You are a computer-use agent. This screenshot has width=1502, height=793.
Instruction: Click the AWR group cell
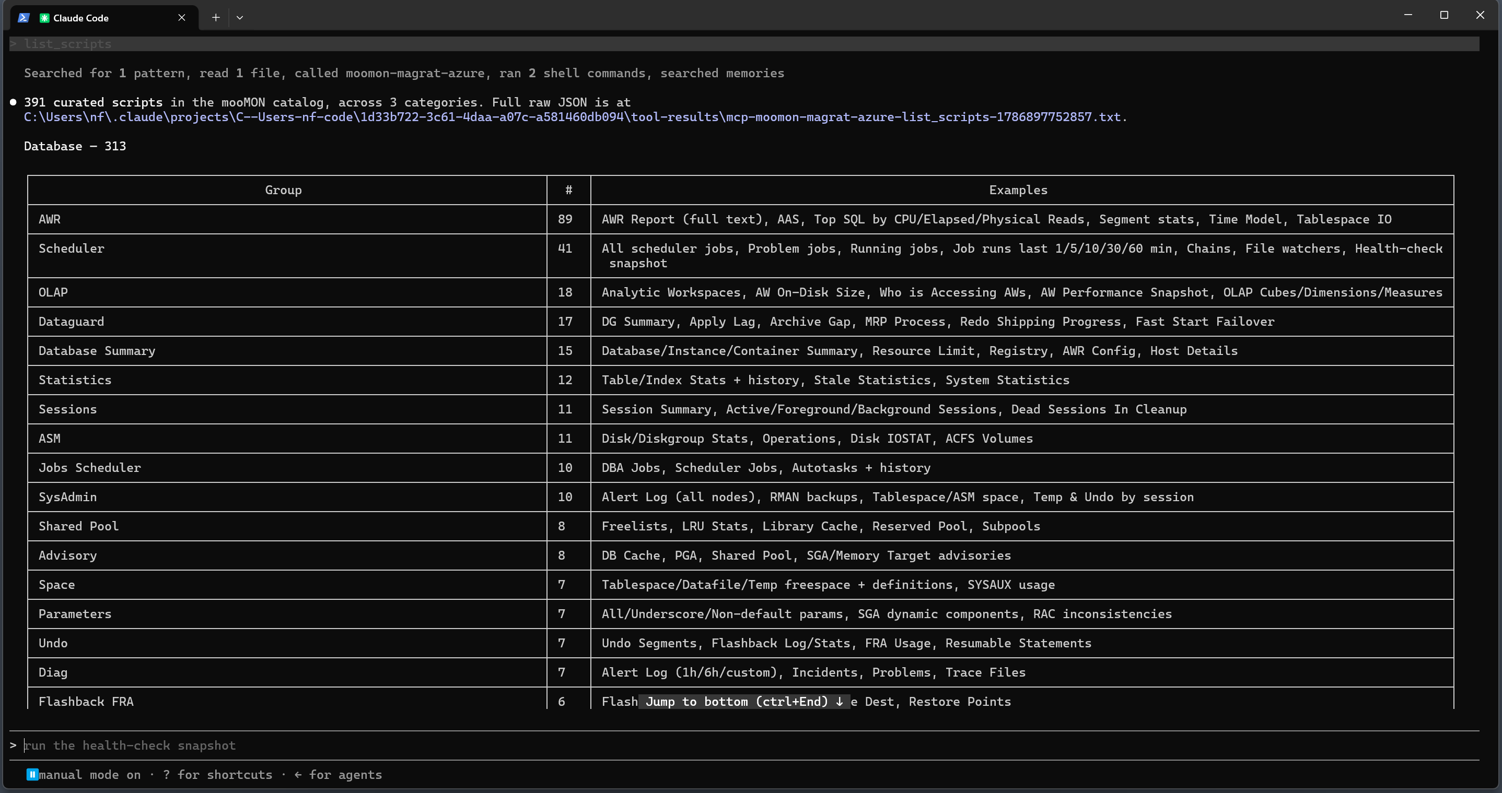pos(287,219)
